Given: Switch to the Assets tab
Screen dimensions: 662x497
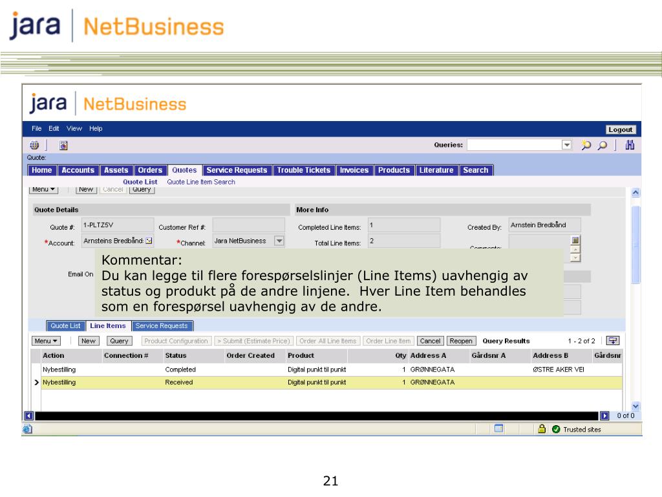Looking at the screenshot, I should 116,170.
